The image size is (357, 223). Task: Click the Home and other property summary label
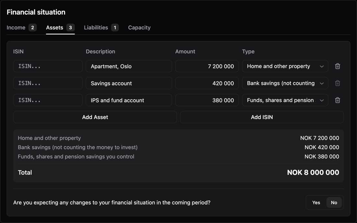coord(49,138)
